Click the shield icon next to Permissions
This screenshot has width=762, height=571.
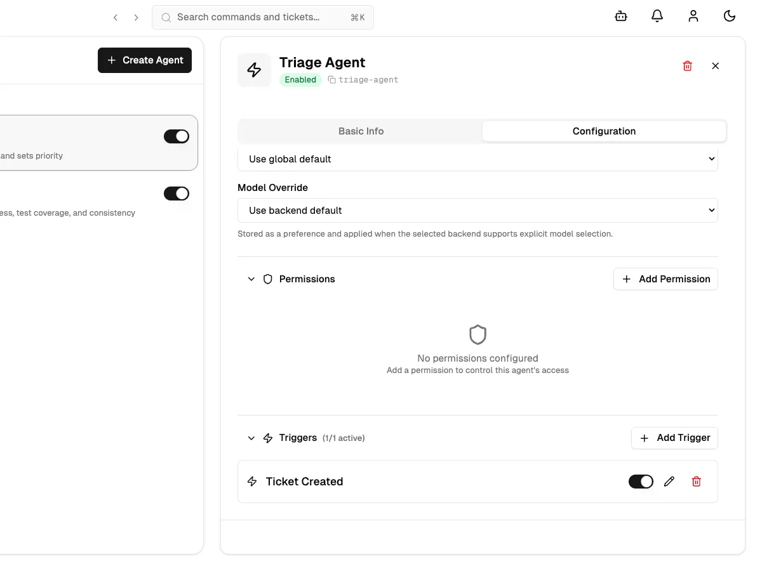tap(267, 279)
